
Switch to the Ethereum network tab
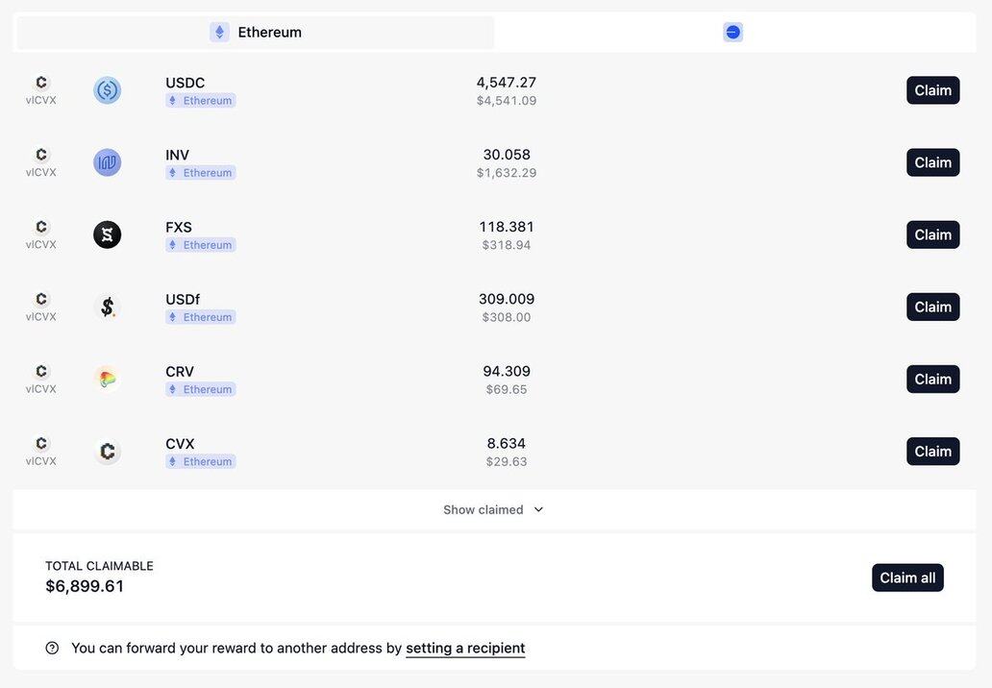tap(256, 33)
